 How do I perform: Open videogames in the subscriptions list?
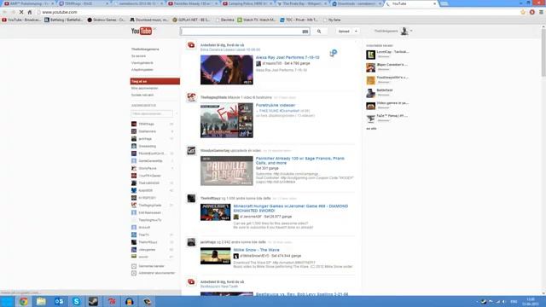click(147, 250)
